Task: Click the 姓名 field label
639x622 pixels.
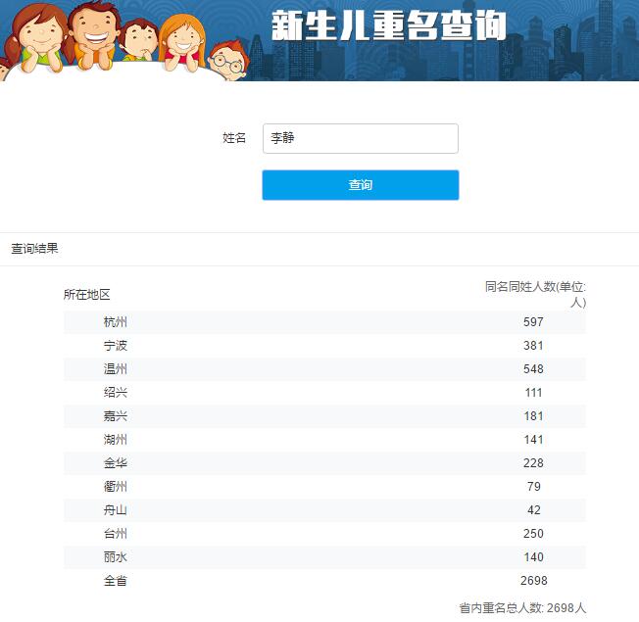Action: point(234,138)
